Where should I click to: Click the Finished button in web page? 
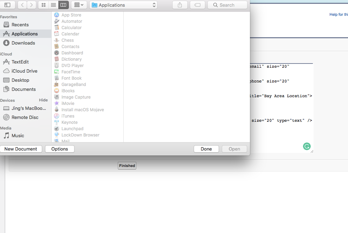tap(127, 166)
